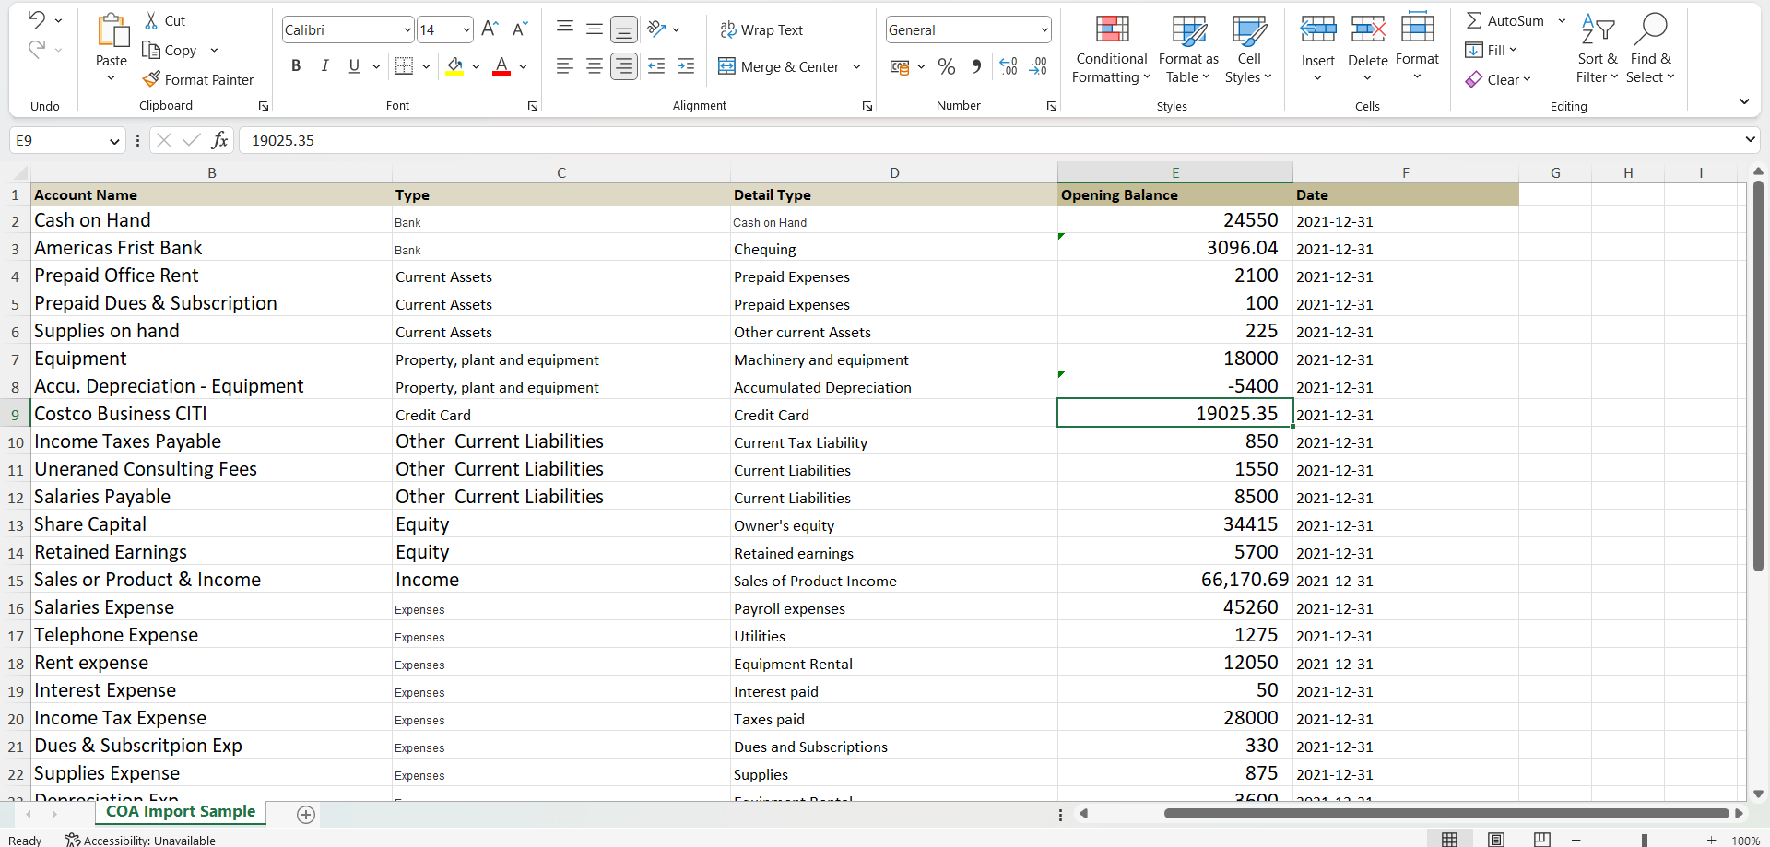This screenshot has width=1770, height=847.
Task: Toggle Italic formatting
Action: pos(324,65)
